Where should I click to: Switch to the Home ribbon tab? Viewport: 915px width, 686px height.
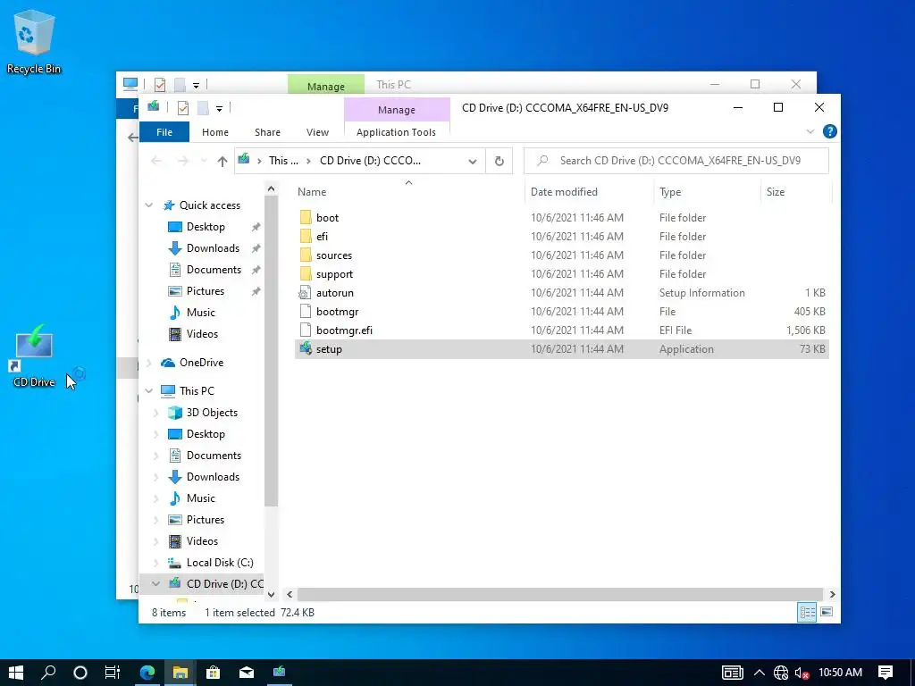pyautogui.click(x=215, y=132)
